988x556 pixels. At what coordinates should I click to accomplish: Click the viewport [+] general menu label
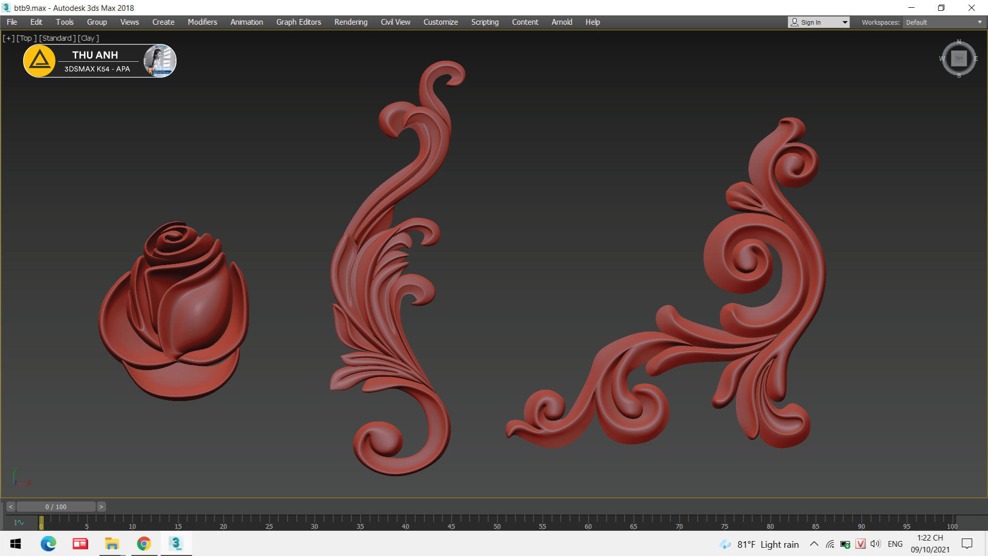point(8,38)
